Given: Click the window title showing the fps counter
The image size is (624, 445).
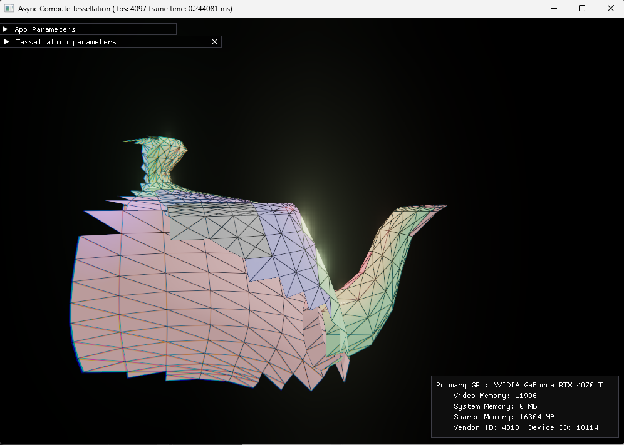Looking at the screenshot, I should pyautogui.click(x=125, y=8).
